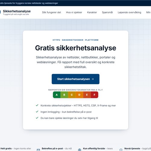Screen dimensions: 151x151
Task: Select the green A grade swatch
Action: [x=57, y=95]
